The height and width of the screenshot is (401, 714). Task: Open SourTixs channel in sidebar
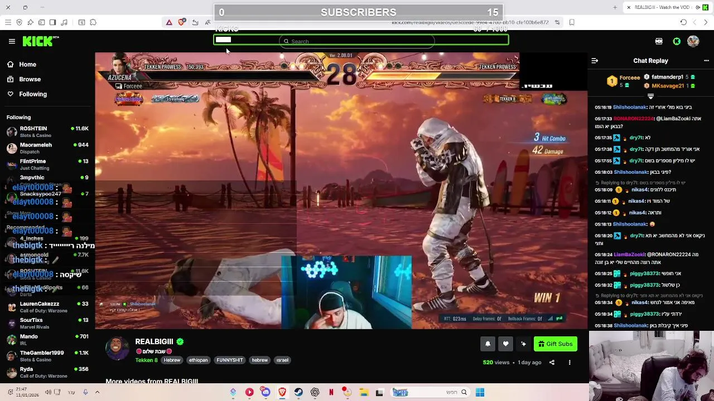click(x=47, y=323)
